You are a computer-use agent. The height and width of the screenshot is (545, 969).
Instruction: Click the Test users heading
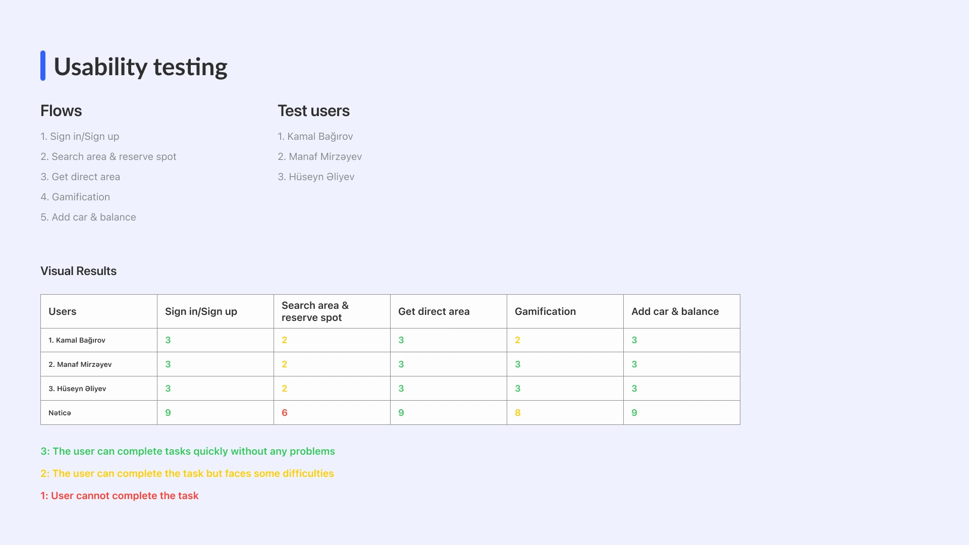pos(313,111)
